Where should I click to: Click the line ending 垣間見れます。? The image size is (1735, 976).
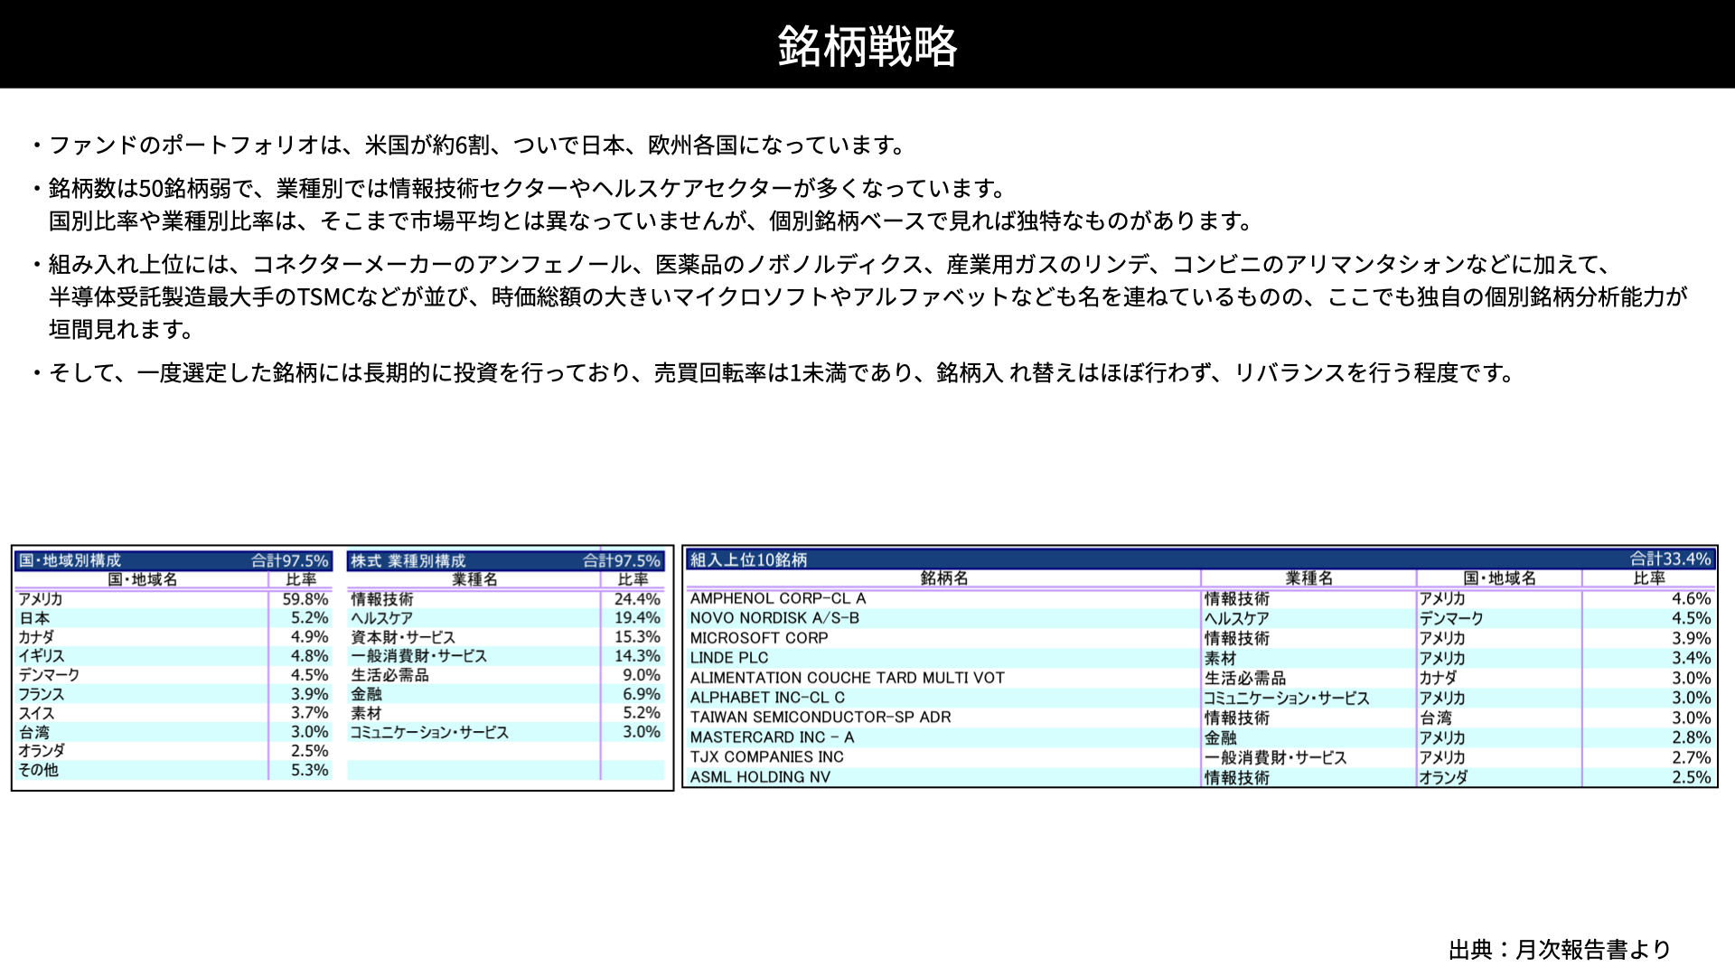(122, 329)
